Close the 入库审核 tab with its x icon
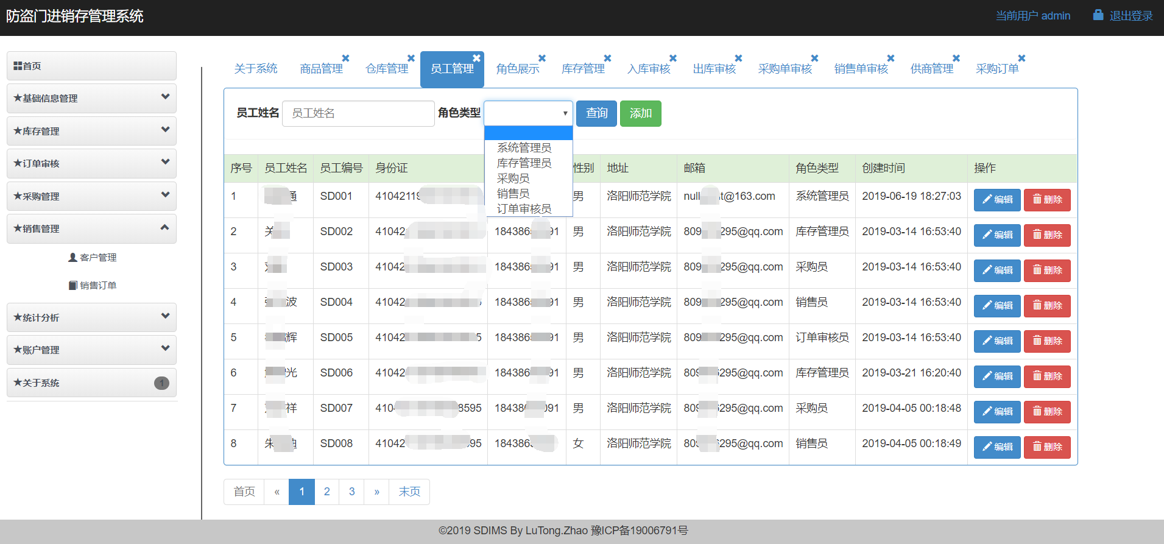Viewport: 1164px width, 544px height. [673, 58]
